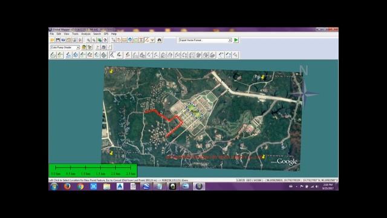
Task: Click the 'Left Click to Select Location' status text
Action: click(119, 180)
